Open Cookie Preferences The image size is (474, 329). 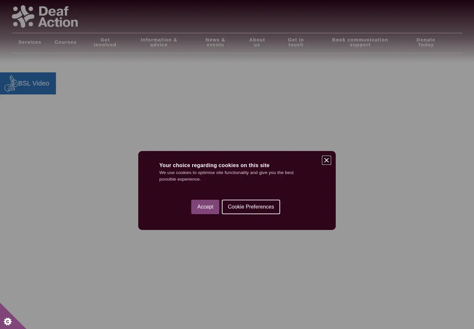click(251, 207)
